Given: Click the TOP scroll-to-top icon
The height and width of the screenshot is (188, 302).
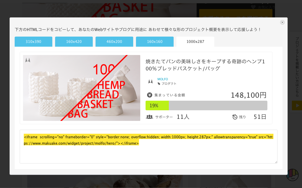Looking at the screenshot, I should [292, 175].
